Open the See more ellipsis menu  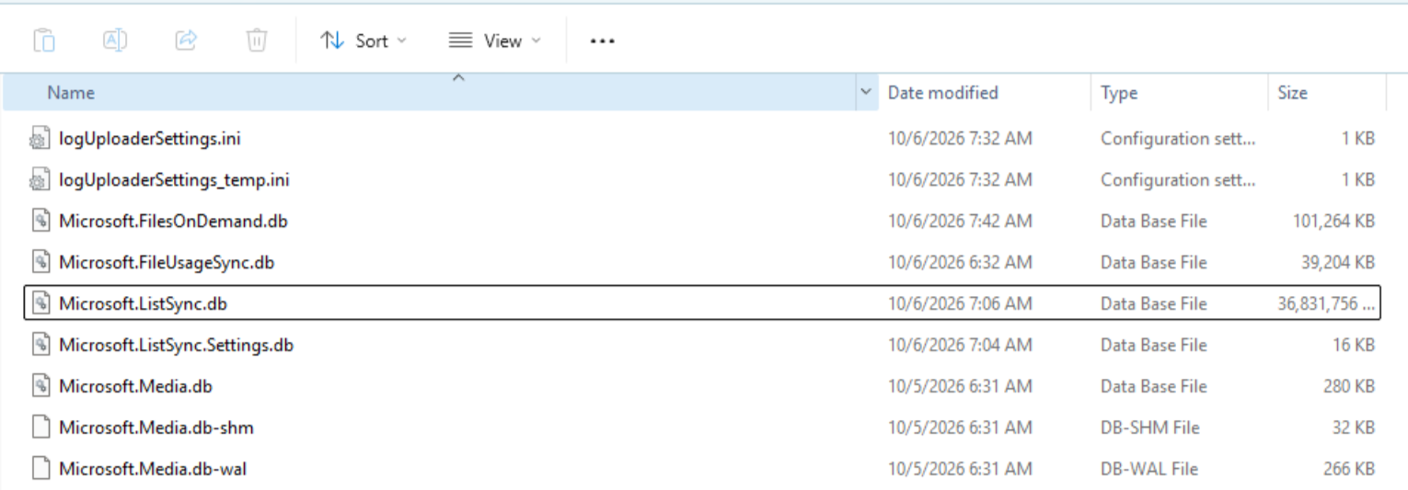click(x=602, y=40)
